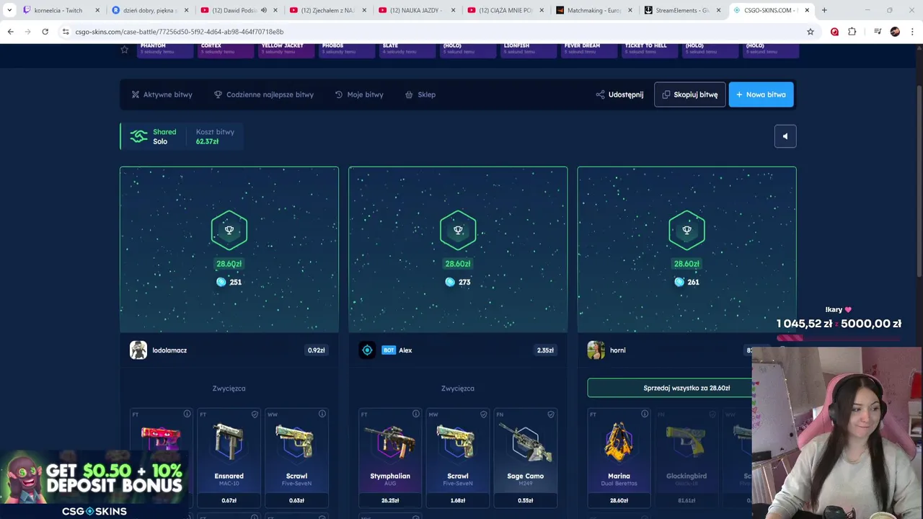923x519 pixels.
Task: Click the Skopiuj bitwę button
Action: [689, 94]
